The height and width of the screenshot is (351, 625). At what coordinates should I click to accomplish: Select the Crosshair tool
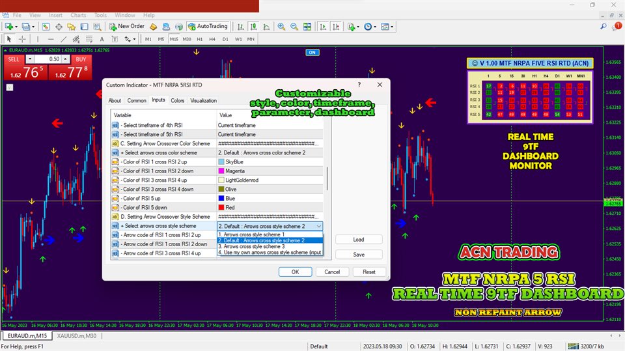pos(22,39)
